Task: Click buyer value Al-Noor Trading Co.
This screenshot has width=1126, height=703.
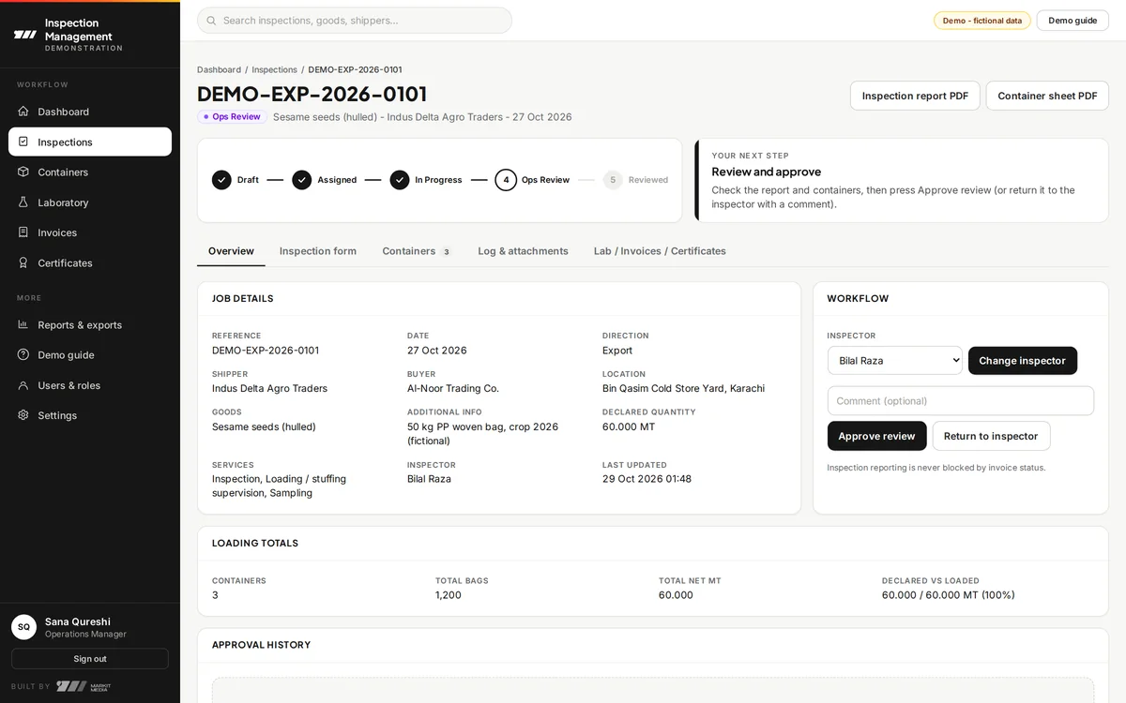Action: point(453,388)
